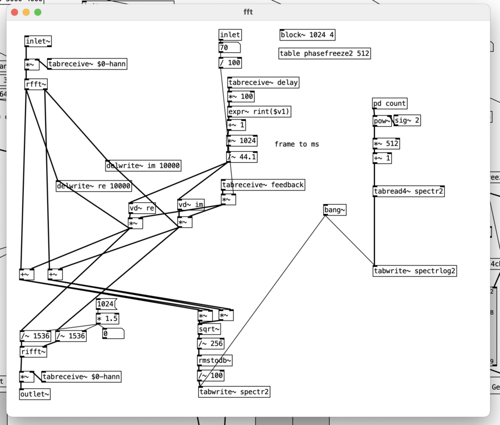This screenshot has width=500, height=425.
Task: Click the expr~ rint($v1) object
Action: coord(259,112)
